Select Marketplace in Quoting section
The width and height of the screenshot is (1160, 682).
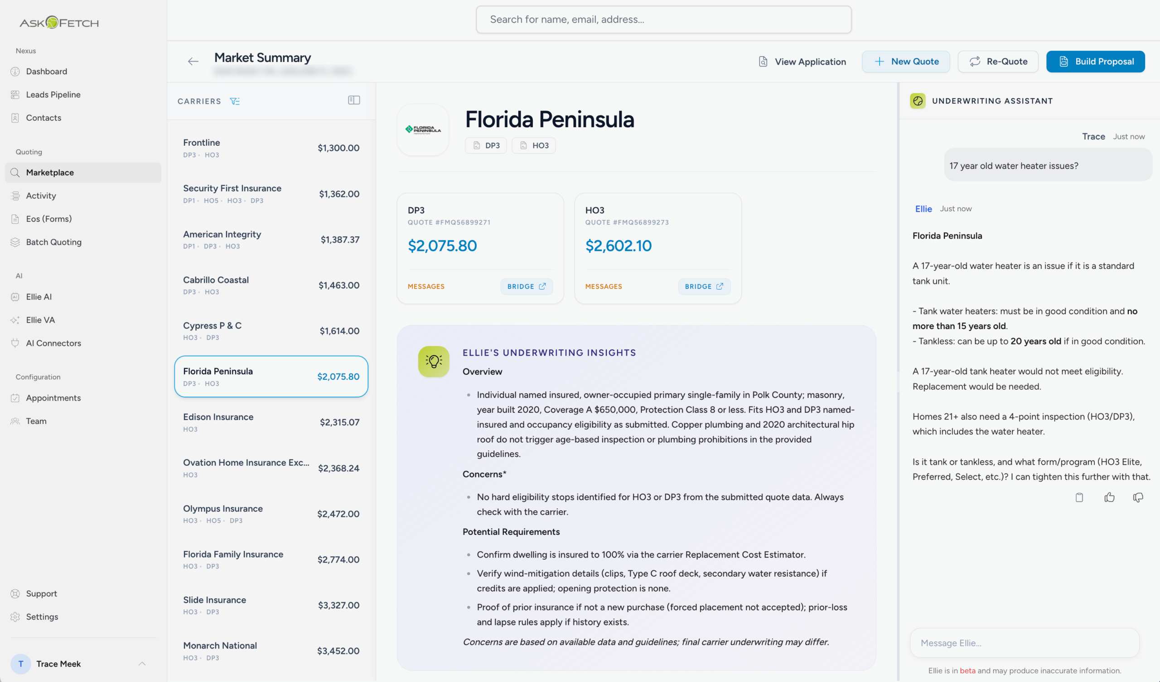point(83,172)
